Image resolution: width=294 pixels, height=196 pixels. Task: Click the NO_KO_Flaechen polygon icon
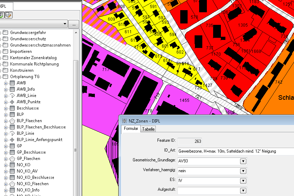(x=12, y=184)
